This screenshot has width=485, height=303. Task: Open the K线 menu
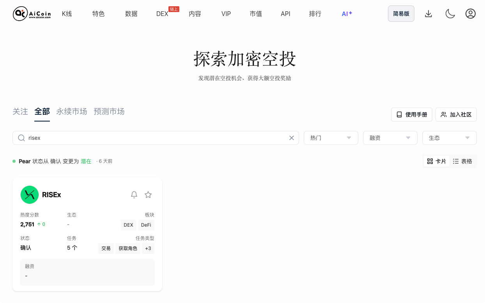coord(67,14)
